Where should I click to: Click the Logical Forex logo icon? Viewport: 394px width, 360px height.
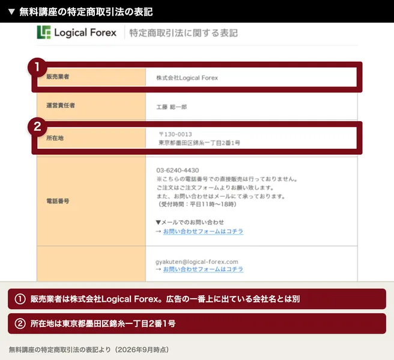pos(44,32)
